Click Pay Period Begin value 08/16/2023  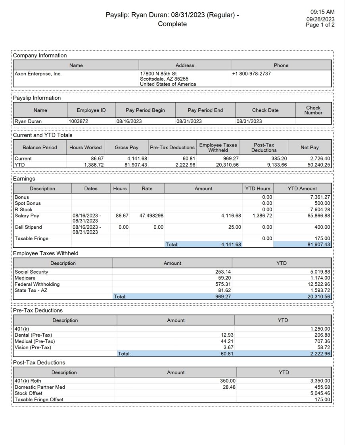(x=129, y=121)
